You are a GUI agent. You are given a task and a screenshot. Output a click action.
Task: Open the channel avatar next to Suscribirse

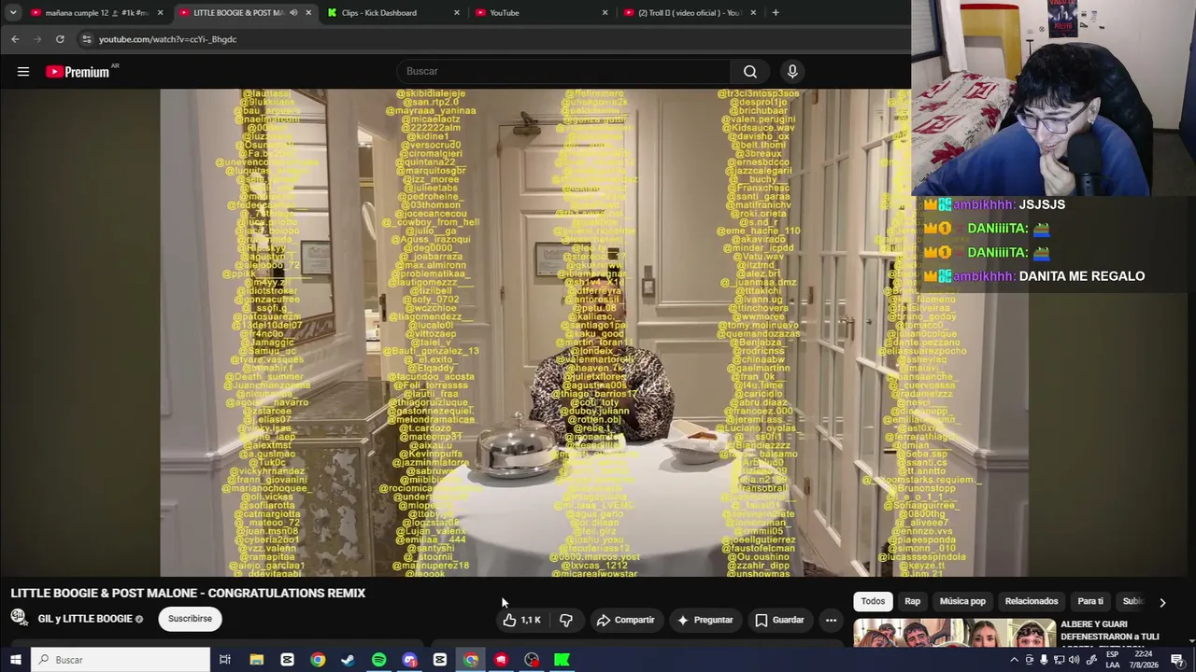19,617
